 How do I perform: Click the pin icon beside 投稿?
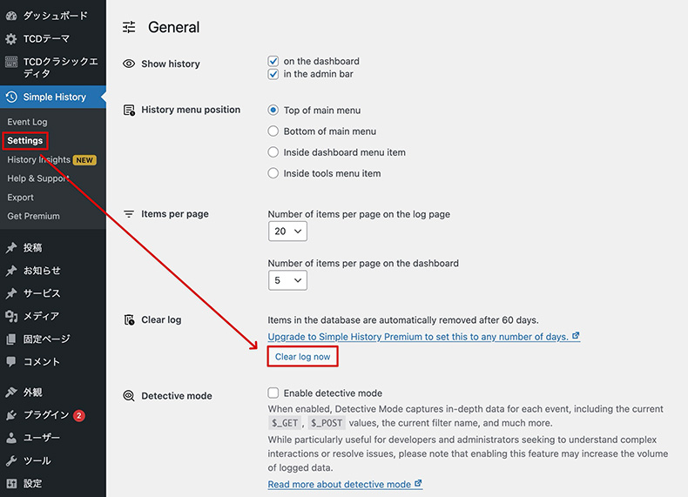[11, 248]
